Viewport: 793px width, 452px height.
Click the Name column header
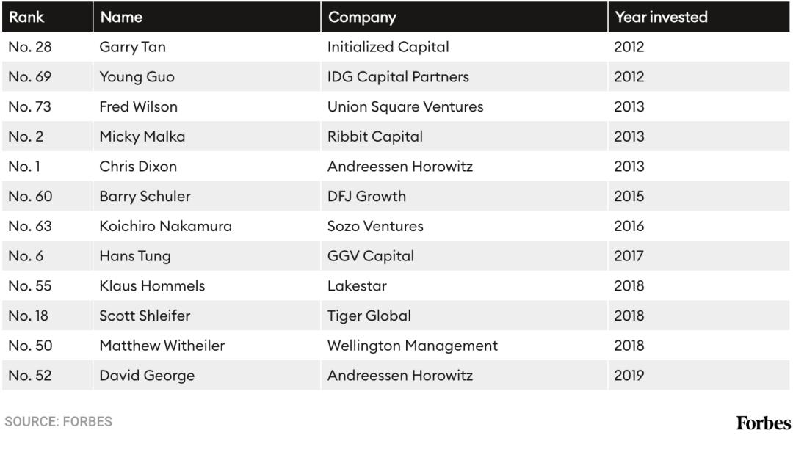tap(121, 17)
